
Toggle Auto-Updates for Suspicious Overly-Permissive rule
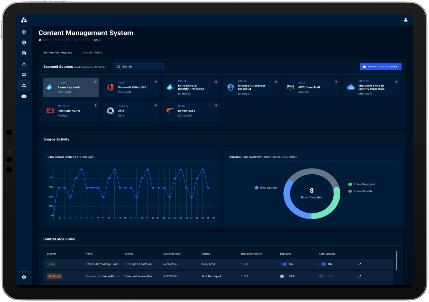[322, 276]
